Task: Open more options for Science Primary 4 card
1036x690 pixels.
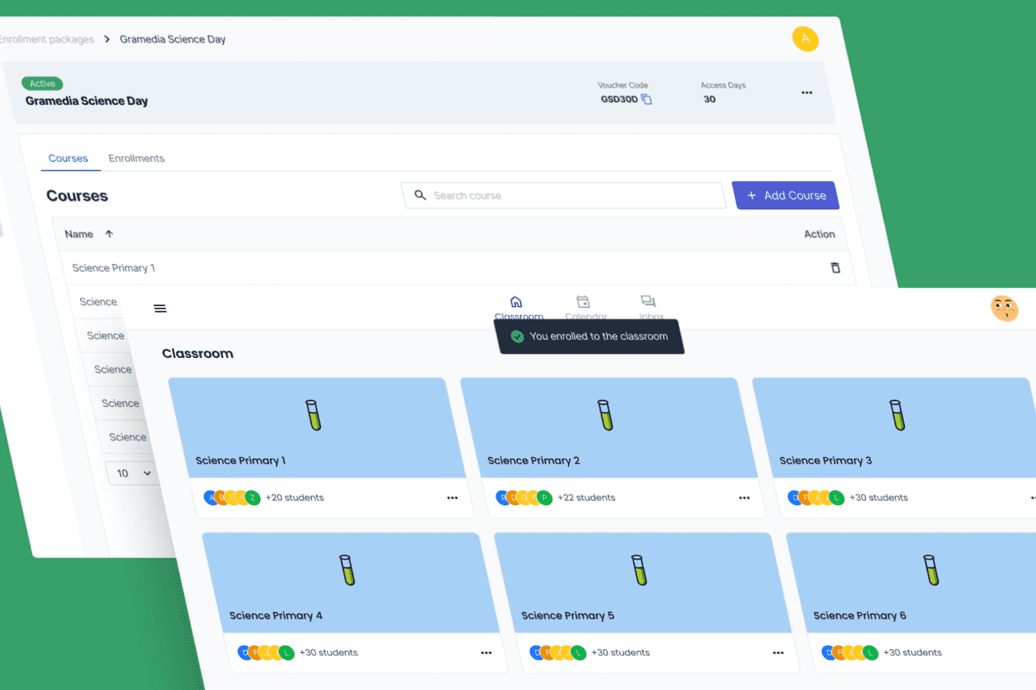Action: [x=486, y=652]
